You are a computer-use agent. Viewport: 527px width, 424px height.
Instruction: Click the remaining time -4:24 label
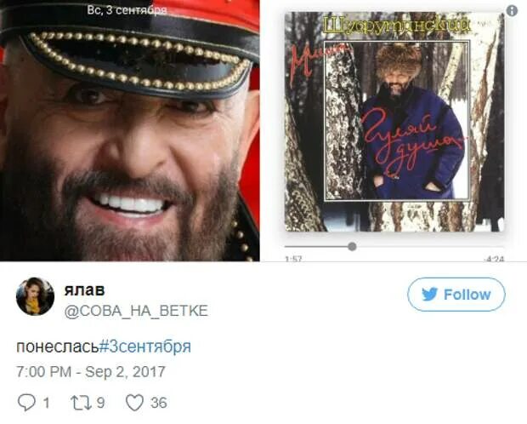click(x=494, y=259)
